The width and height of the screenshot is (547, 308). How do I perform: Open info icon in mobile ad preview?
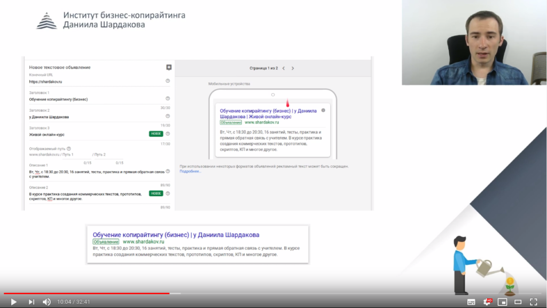[x=323, y=110]
